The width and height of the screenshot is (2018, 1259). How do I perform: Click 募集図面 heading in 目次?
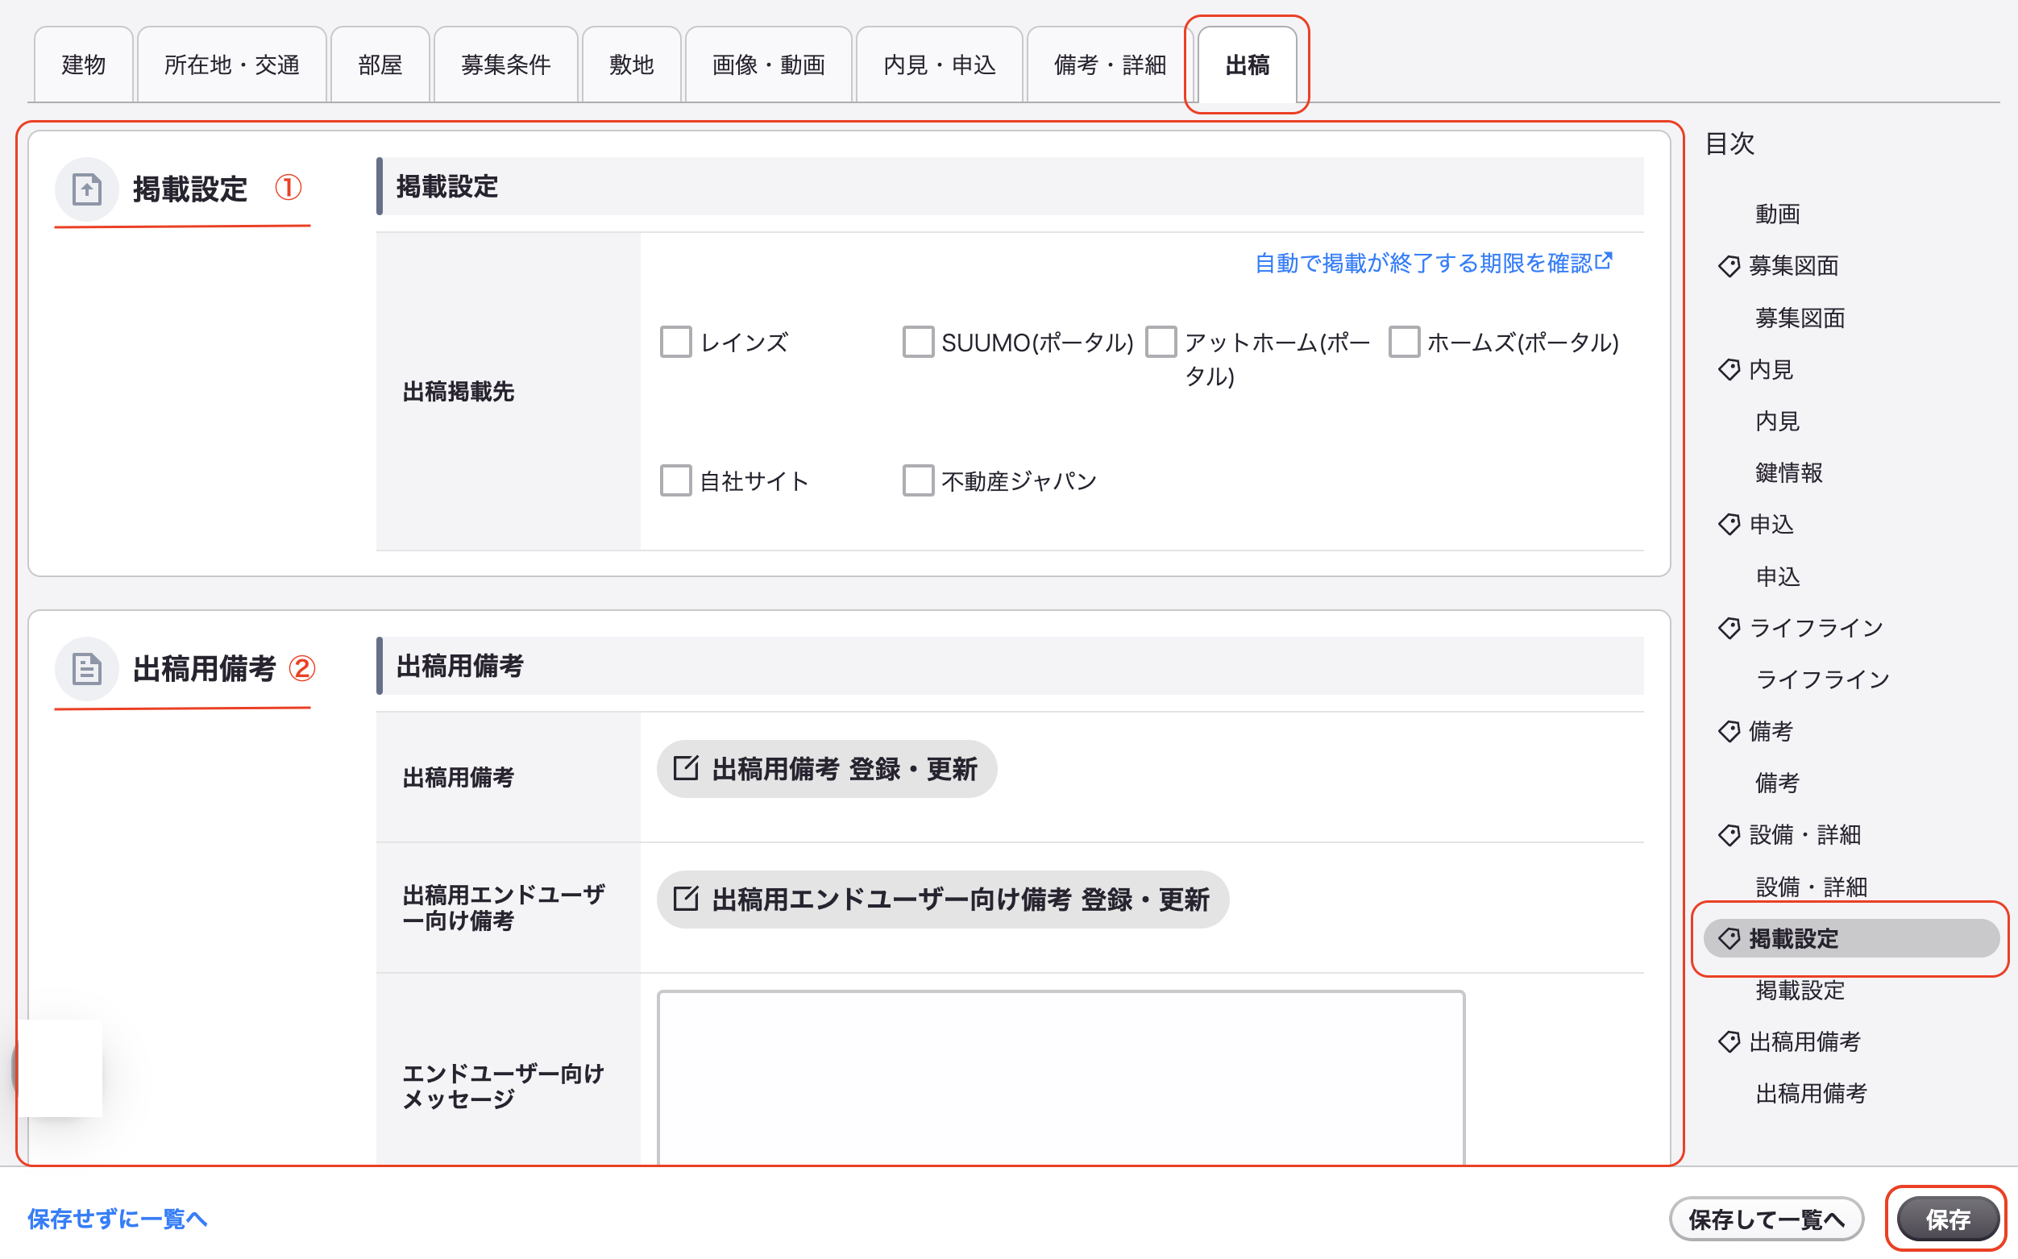[x=1793, y=267]
